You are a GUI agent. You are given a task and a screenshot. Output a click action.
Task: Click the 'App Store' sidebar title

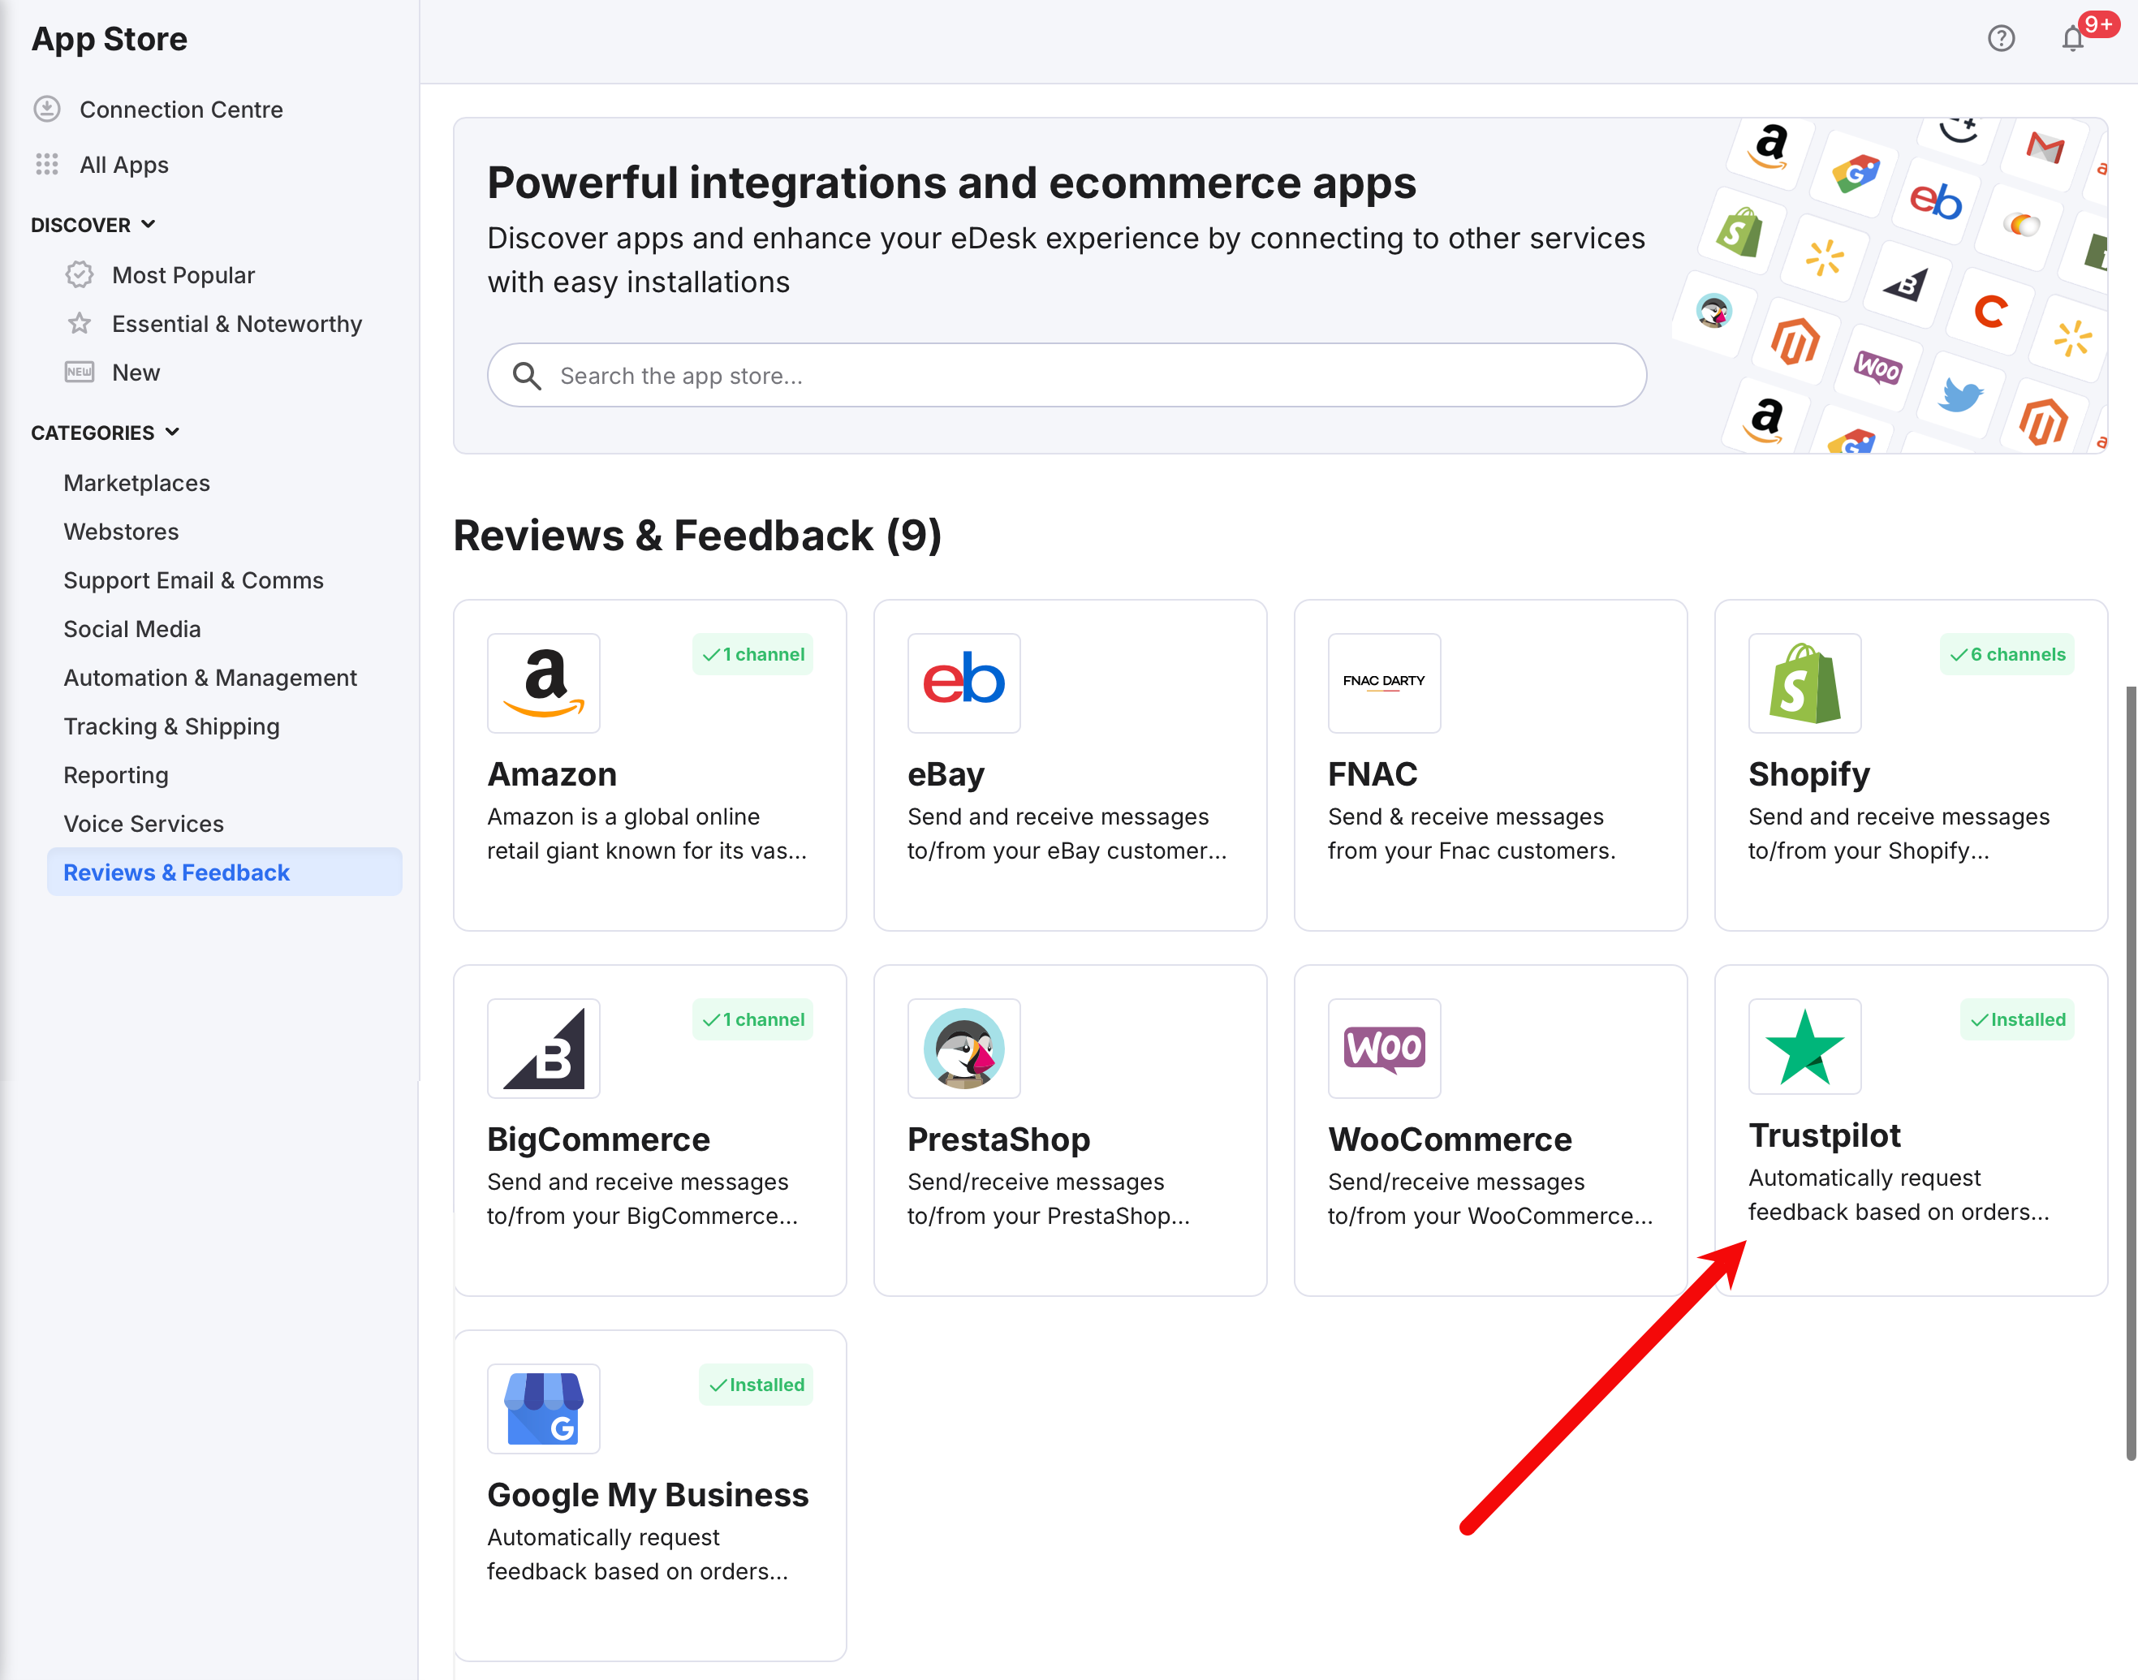tap(109, 38)
